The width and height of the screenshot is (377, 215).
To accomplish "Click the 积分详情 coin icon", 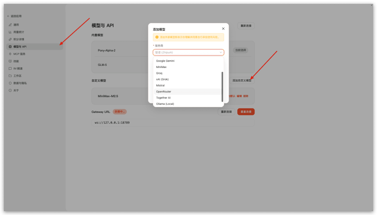I will click(x=10, y=39).
